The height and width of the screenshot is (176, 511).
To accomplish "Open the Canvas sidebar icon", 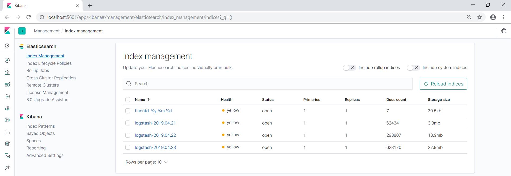I will pyautogui.click(x=7, y=96).
